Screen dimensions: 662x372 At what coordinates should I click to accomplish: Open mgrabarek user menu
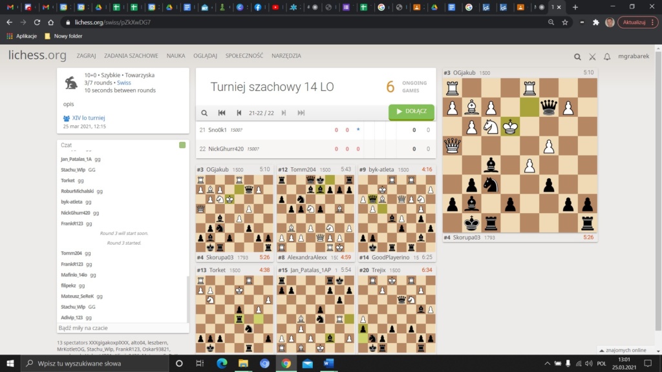pos(633,57)
